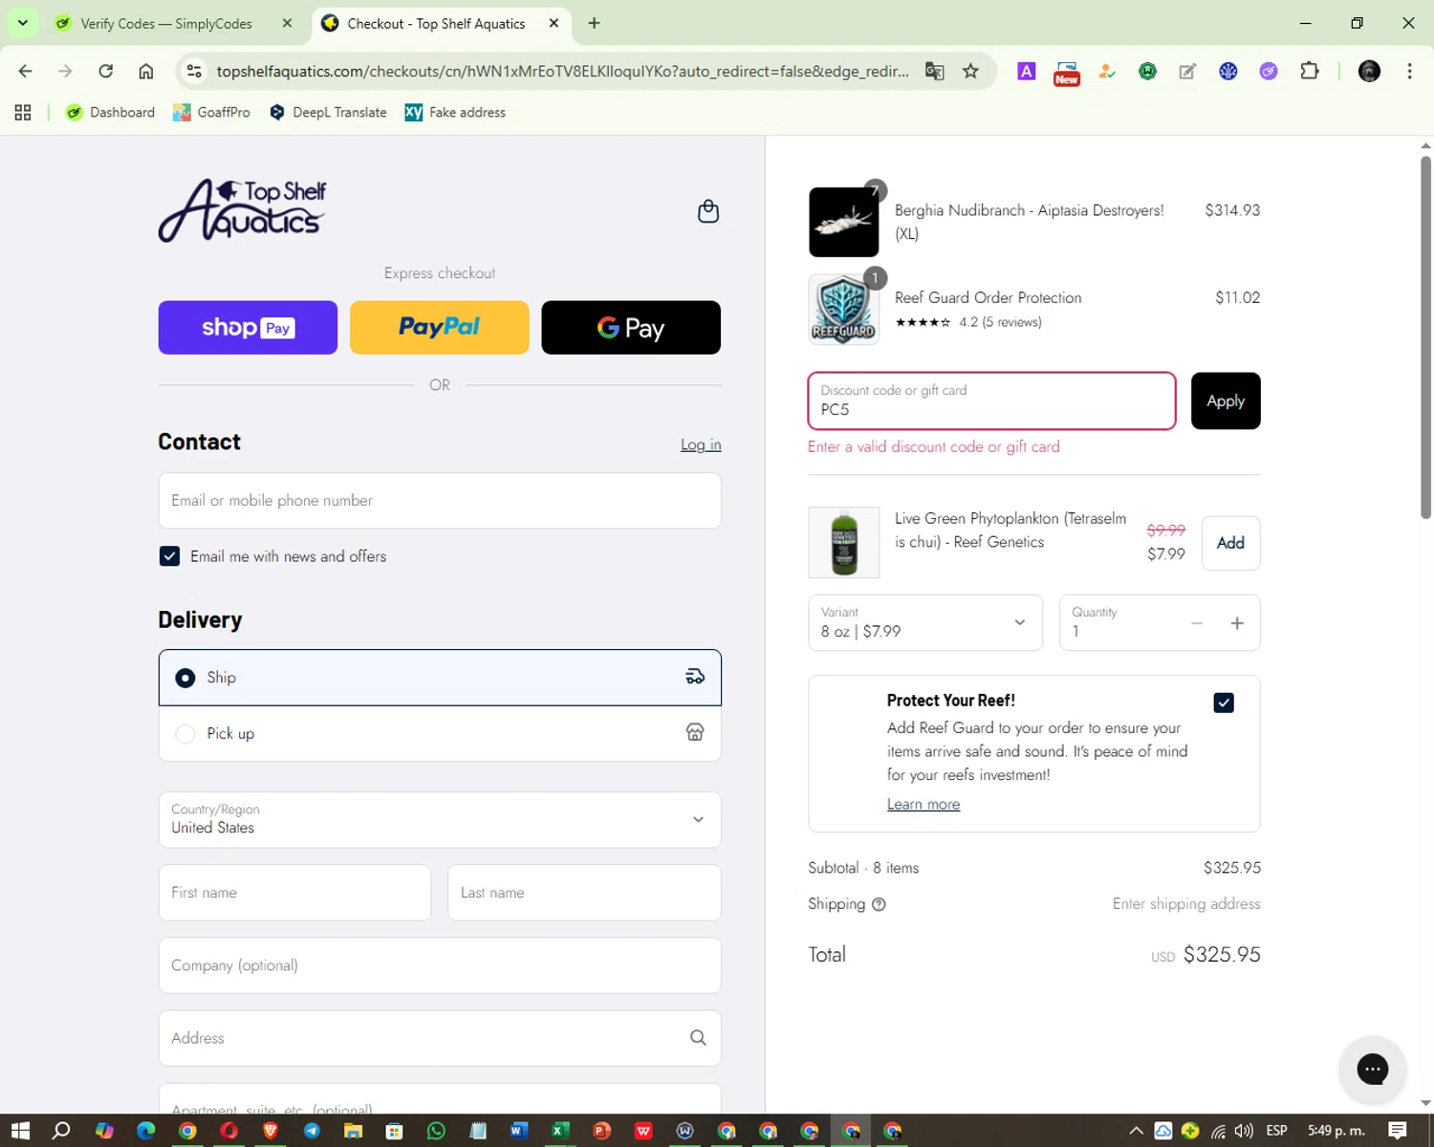Open the Fake address bookmark
The image size is (1434, 1147).
tap(455, 112)
